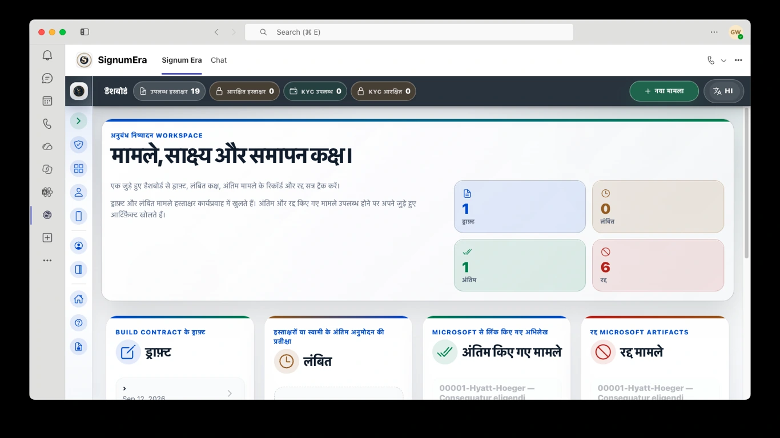Start a call with the phone icon

tap(711, 60)
